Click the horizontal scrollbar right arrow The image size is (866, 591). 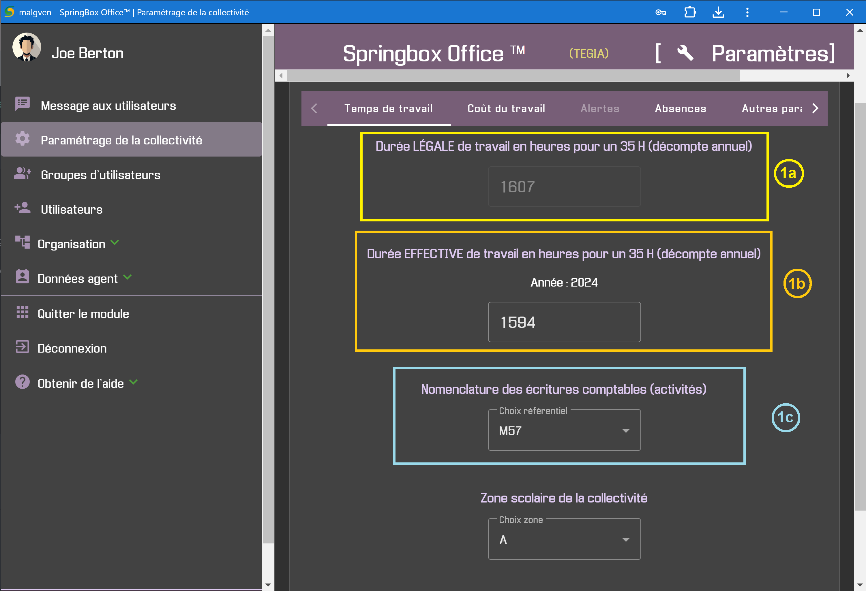[x=848, y=76]
